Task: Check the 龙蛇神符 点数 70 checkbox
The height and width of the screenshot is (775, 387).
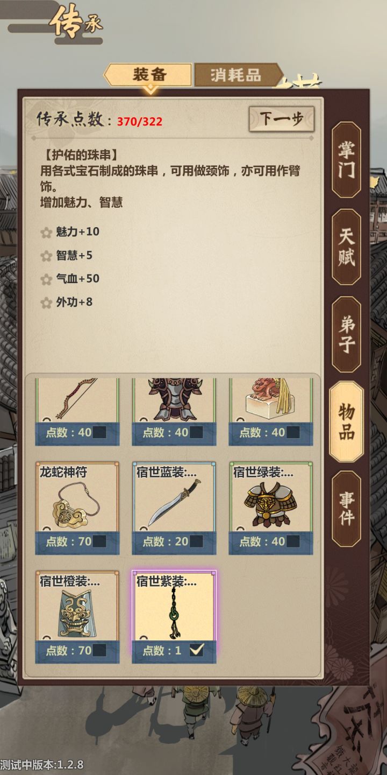Action: pos(99,541)
